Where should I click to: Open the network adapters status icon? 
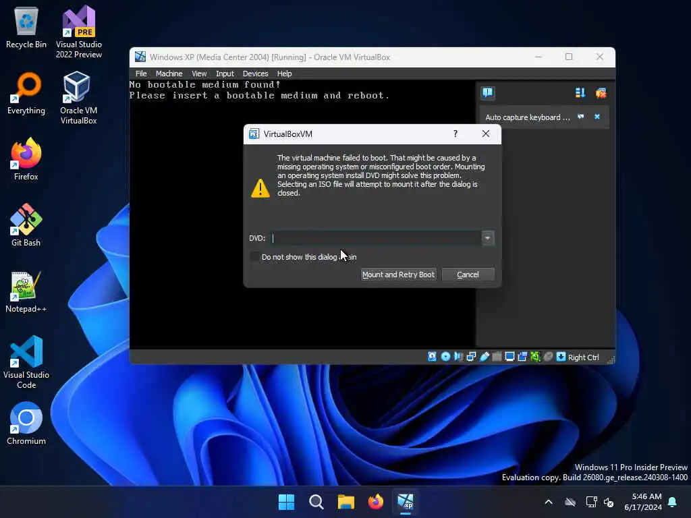(x=471, y=357)
